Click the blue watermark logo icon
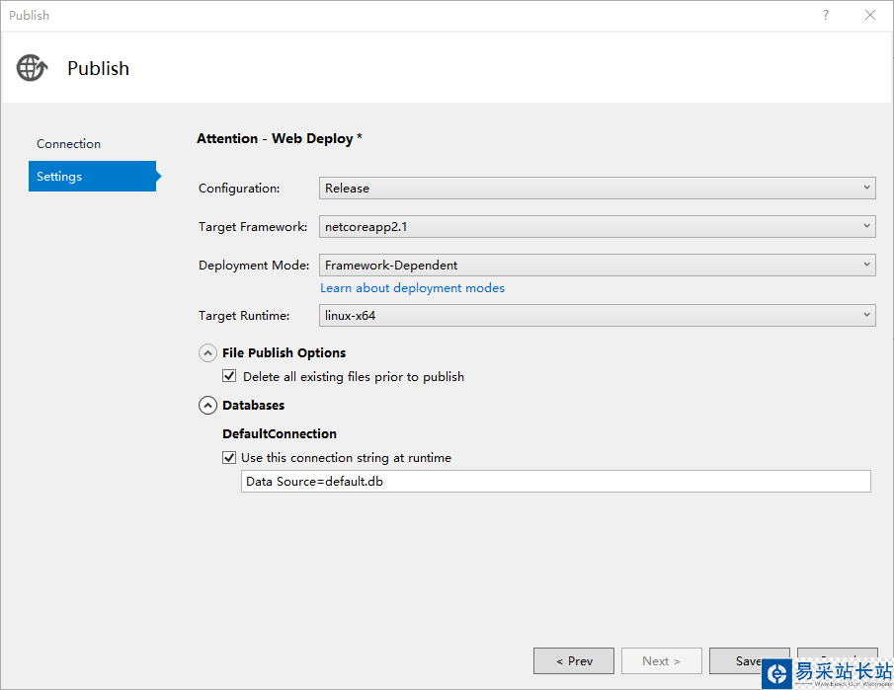Screen dimensions: 894x690 pyautogui.click(x=777, y=674)
